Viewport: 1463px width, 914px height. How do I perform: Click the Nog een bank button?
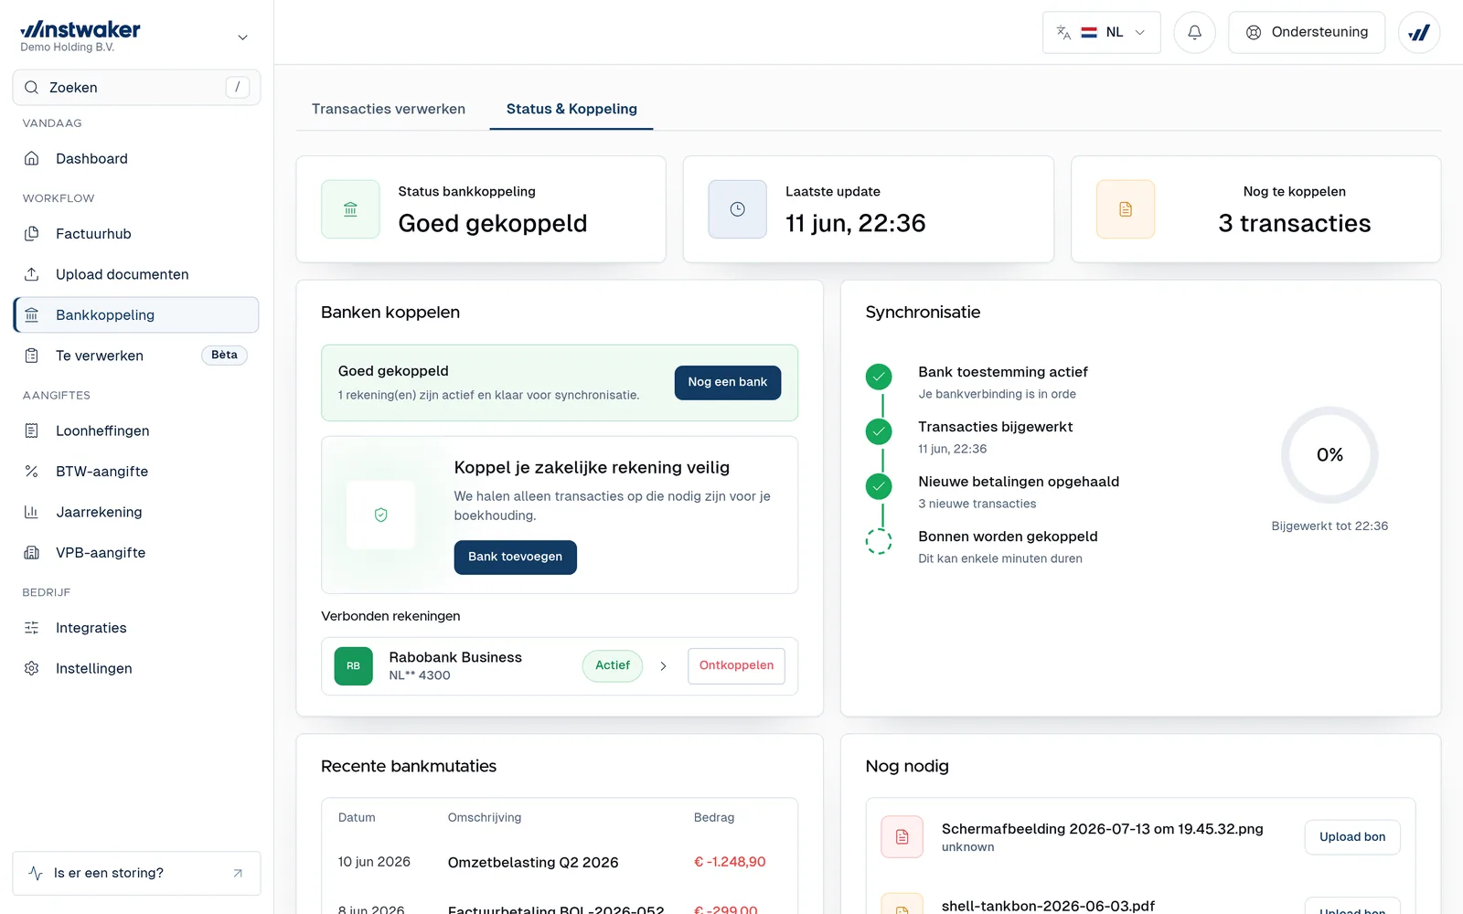point(728,382)
